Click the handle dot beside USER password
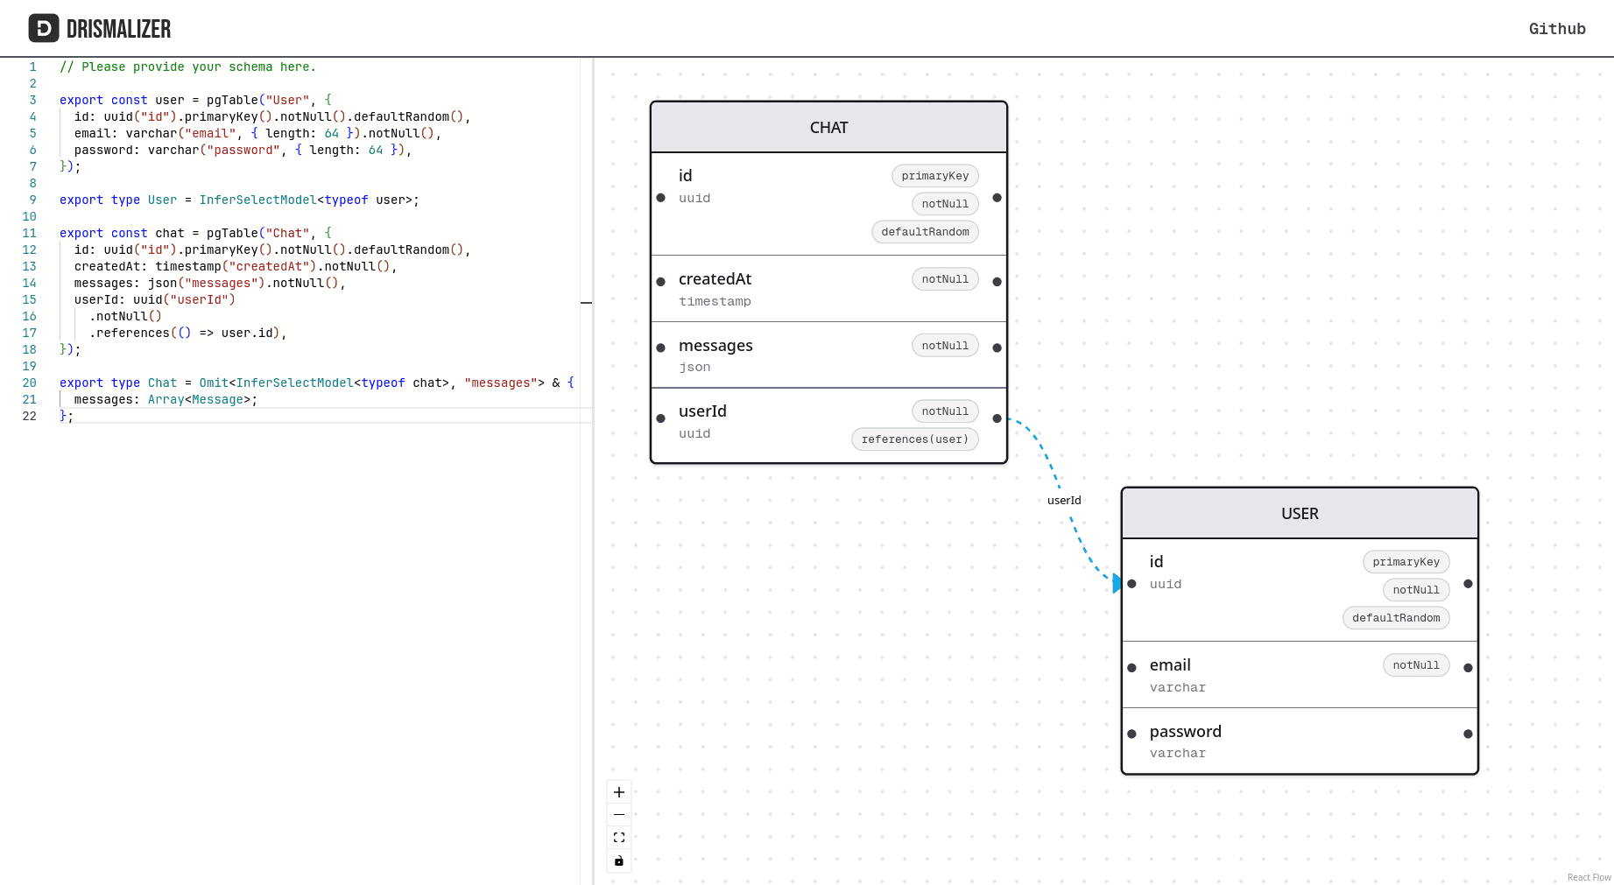The image size is (1614, 885). tap(1469, 734)
